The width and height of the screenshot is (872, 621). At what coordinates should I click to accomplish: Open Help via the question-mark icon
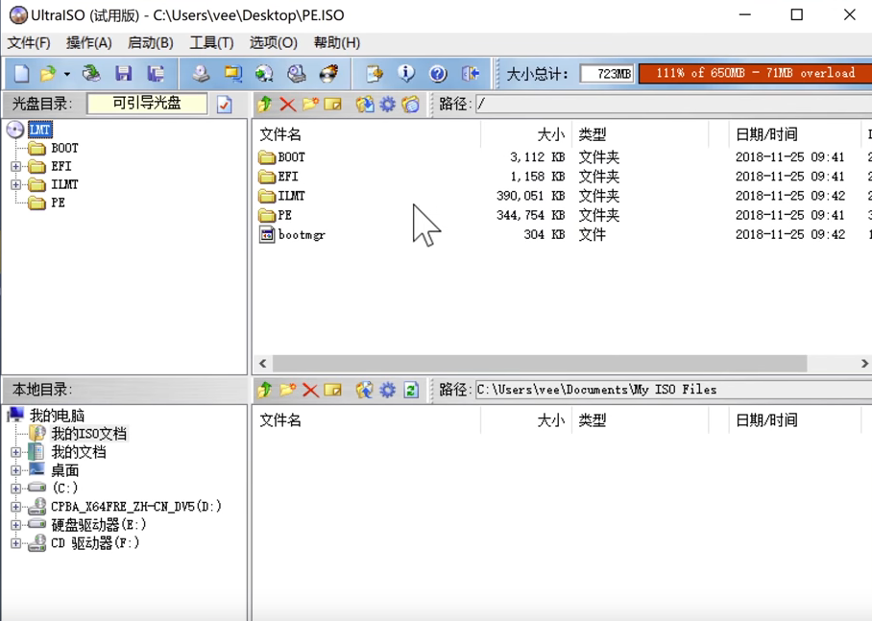(438, 73)
